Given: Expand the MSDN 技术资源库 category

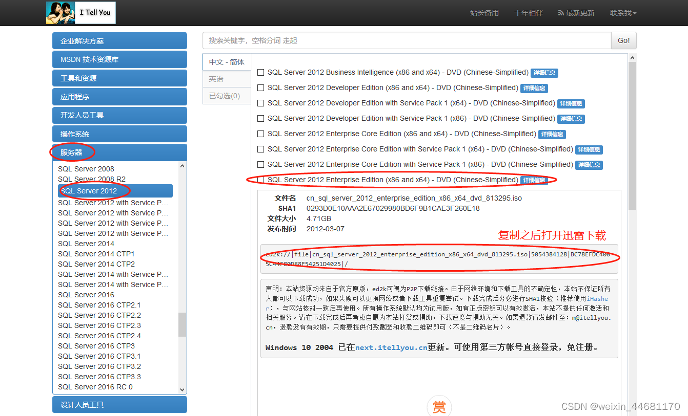Looking at the screenshot, I should pos(119,59).
